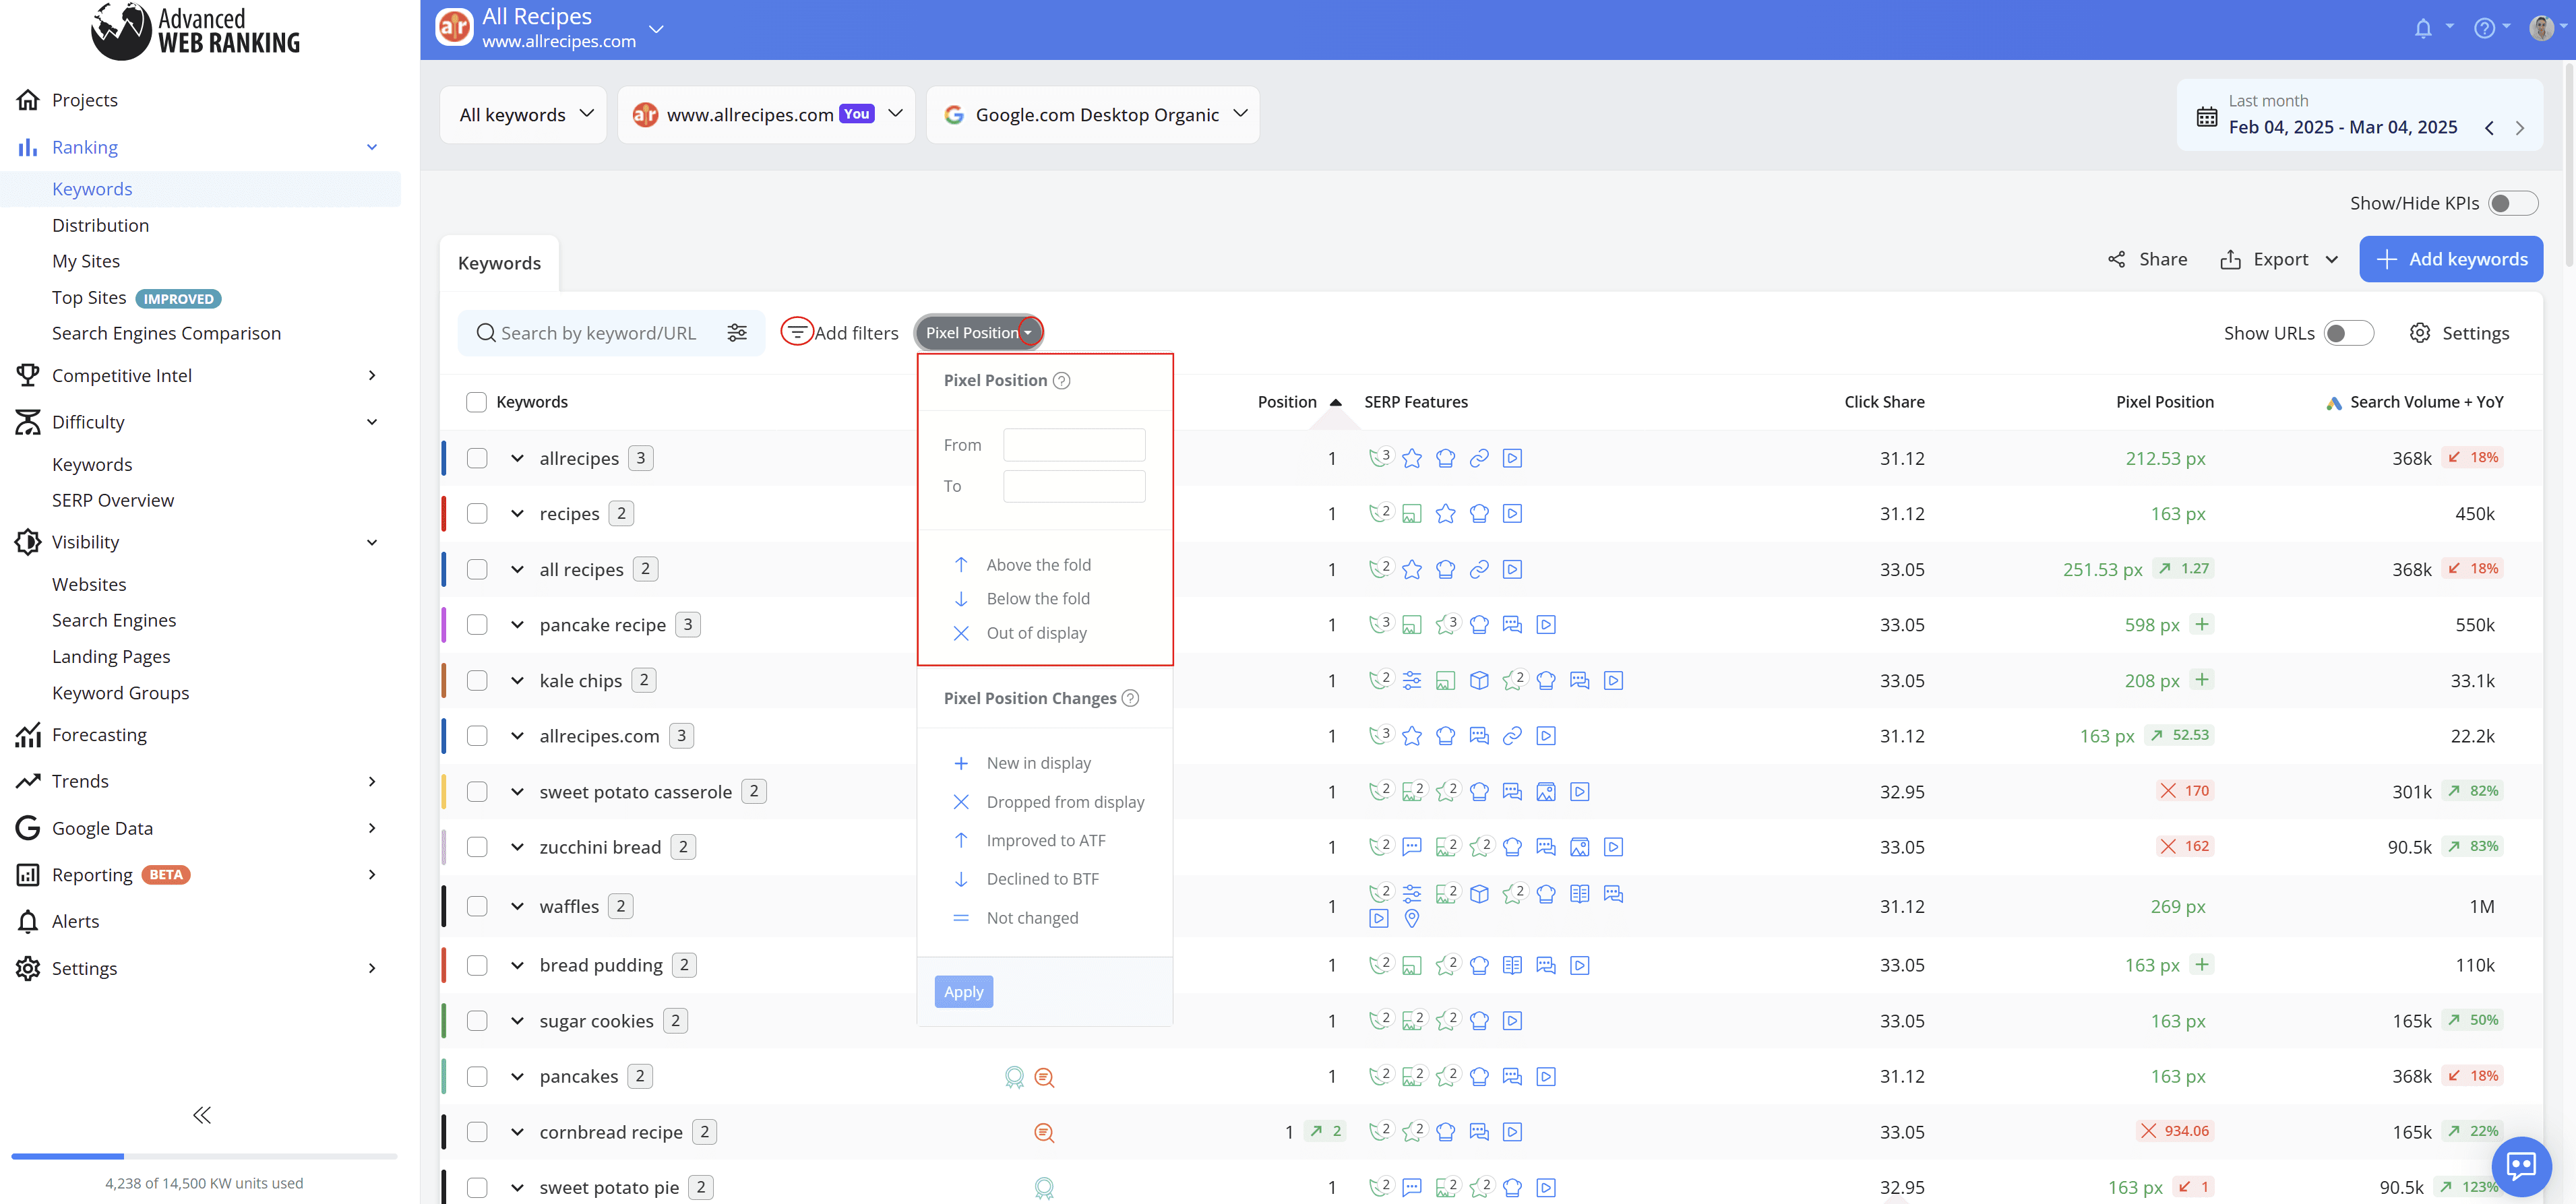Click the video SERP feature icon for allrecipes
The width and height of the screenshot is (2576, 1204).
click(x=1512, y=458)
